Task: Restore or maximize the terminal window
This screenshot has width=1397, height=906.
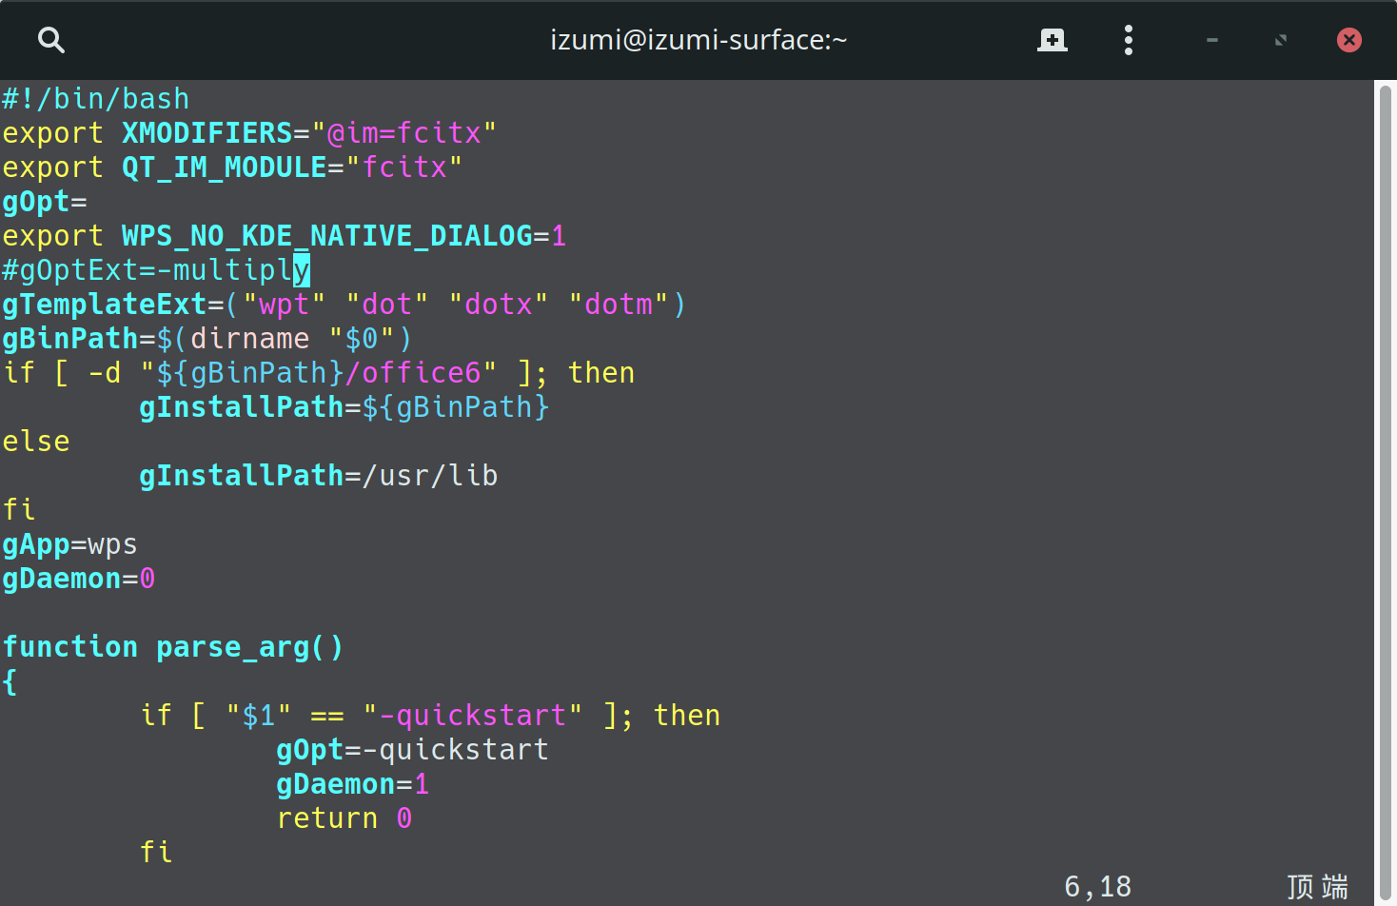Action: (1280, 40)
